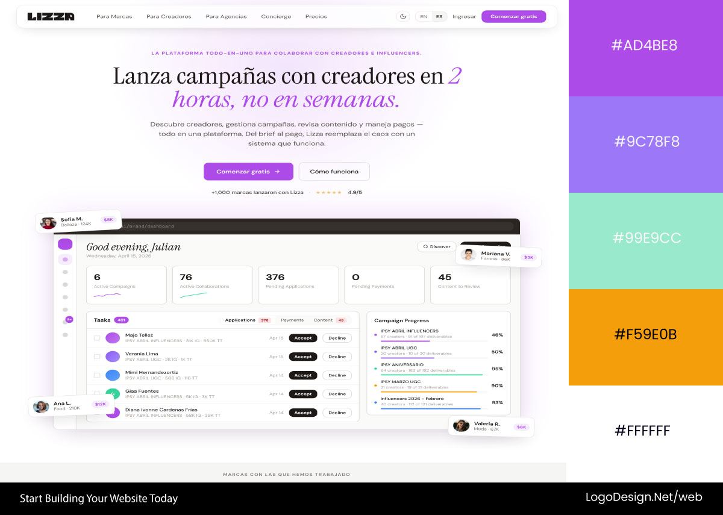This screenshot has height=515, width=723.
Task: Click Giaa Fuentes' green avatar circle
Action: [x=113, y=393]
